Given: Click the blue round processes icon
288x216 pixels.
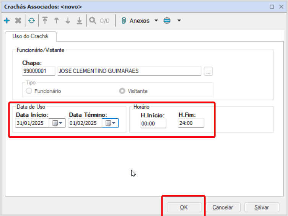Looking at the screenshot, I should click(167, 21).
